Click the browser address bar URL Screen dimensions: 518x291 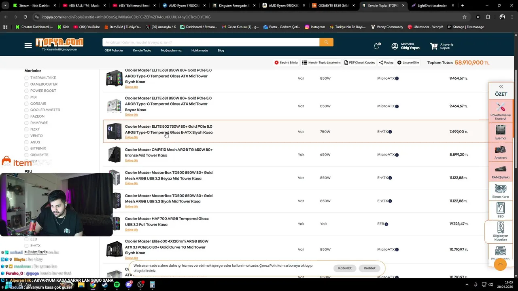click(126, 17)
